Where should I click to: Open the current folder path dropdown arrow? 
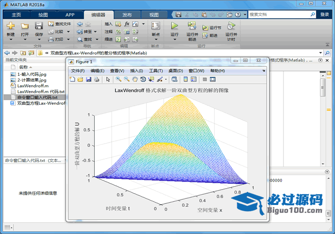320,53
